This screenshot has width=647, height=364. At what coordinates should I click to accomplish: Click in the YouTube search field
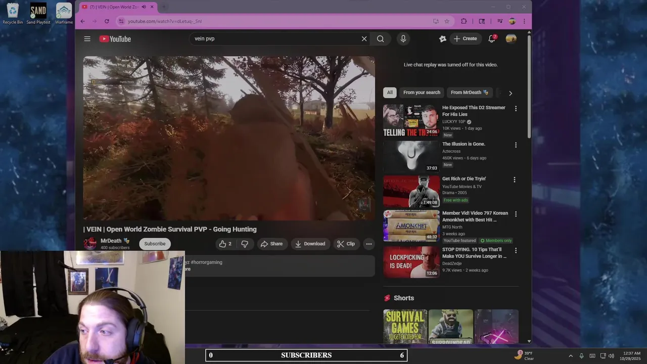(x=275, y=39)
